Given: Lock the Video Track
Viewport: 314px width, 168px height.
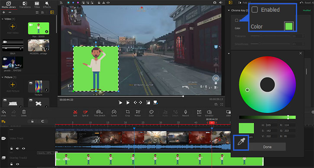Looking at the screenshot, I should (12, 149).
